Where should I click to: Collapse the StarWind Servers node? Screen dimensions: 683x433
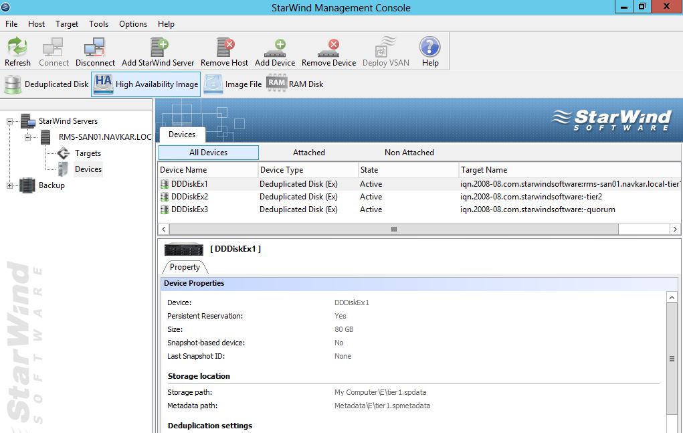pyautogui.click(x=9, y=122)
